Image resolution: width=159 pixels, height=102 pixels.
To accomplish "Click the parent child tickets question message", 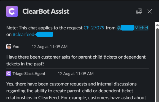I will (76, 60).
